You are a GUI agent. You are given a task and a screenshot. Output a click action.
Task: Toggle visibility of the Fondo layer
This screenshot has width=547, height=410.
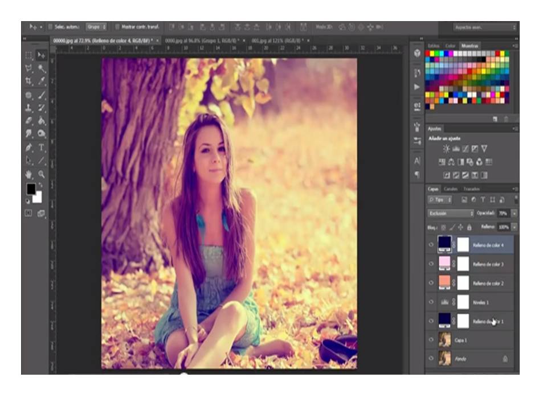click(432, 359)
